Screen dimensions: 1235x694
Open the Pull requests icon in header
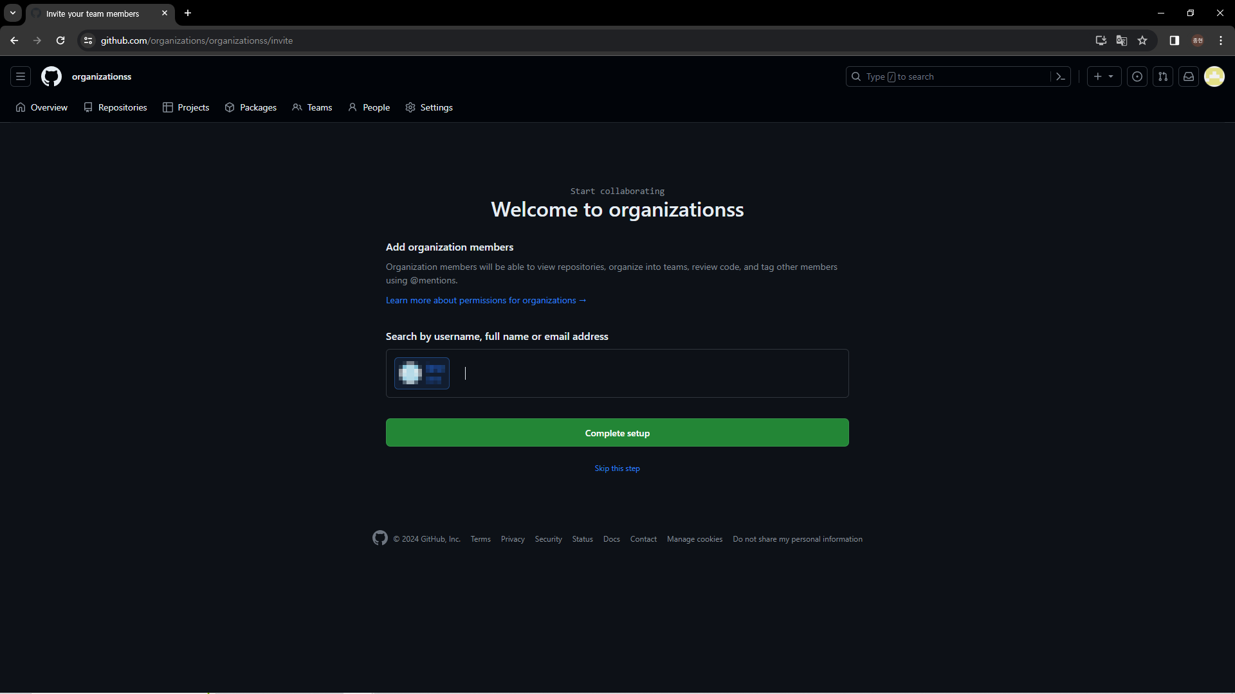coord(1163,76)
